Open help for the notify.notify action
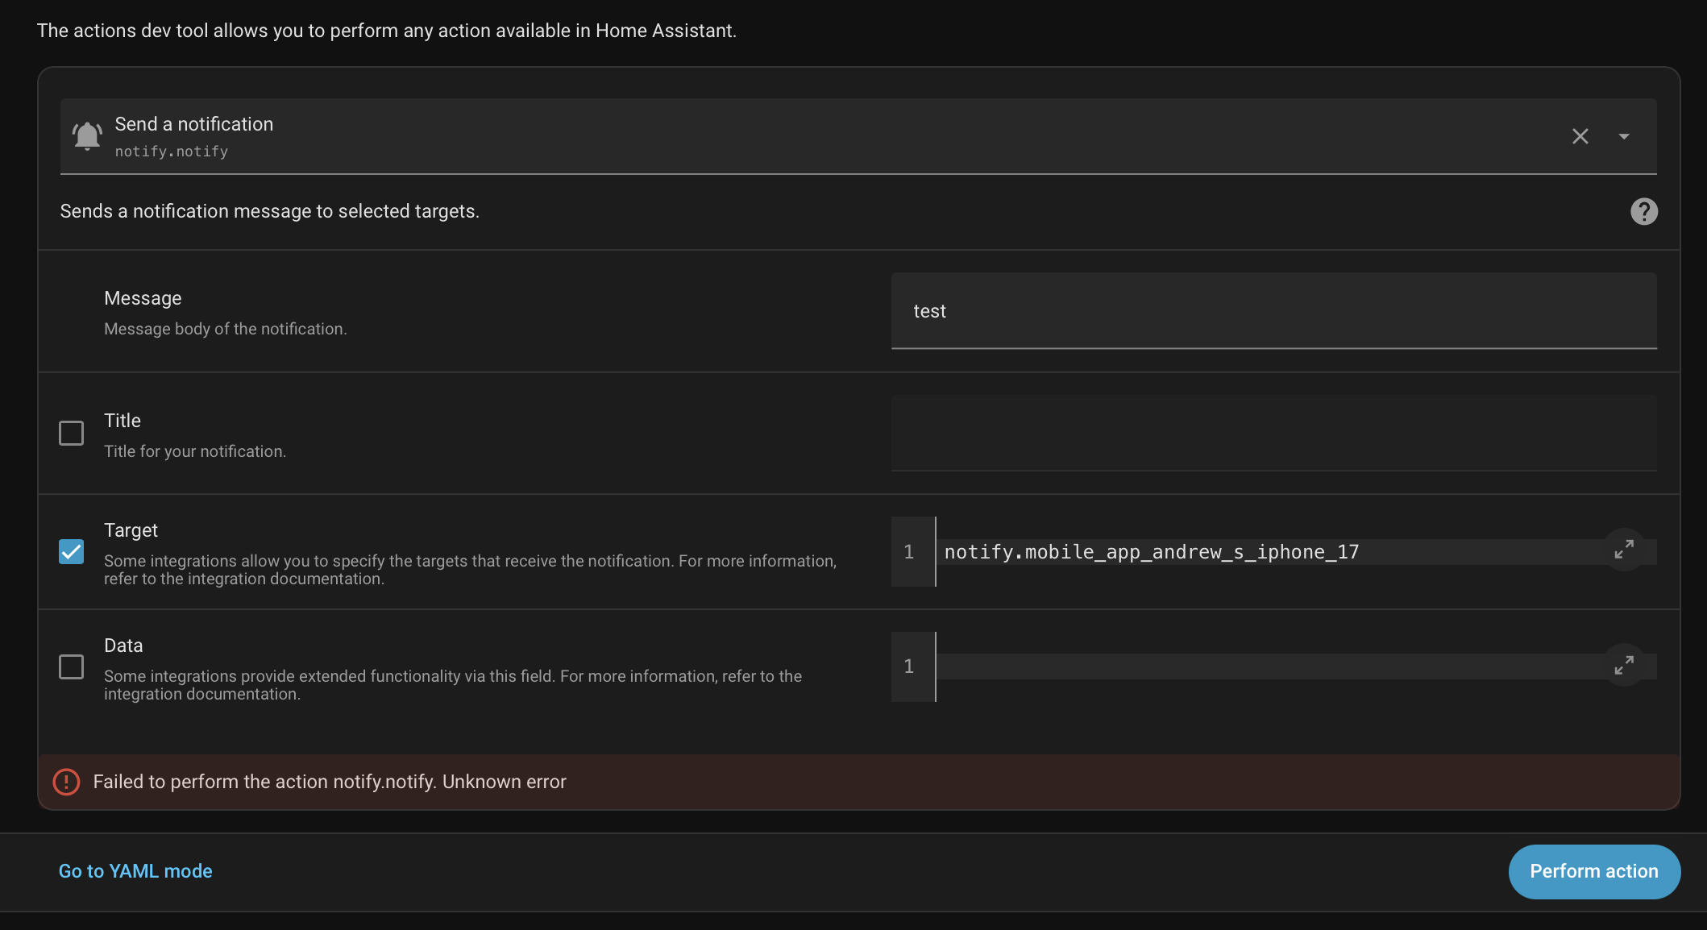 pyautogui.click(x=1643, y=210)
